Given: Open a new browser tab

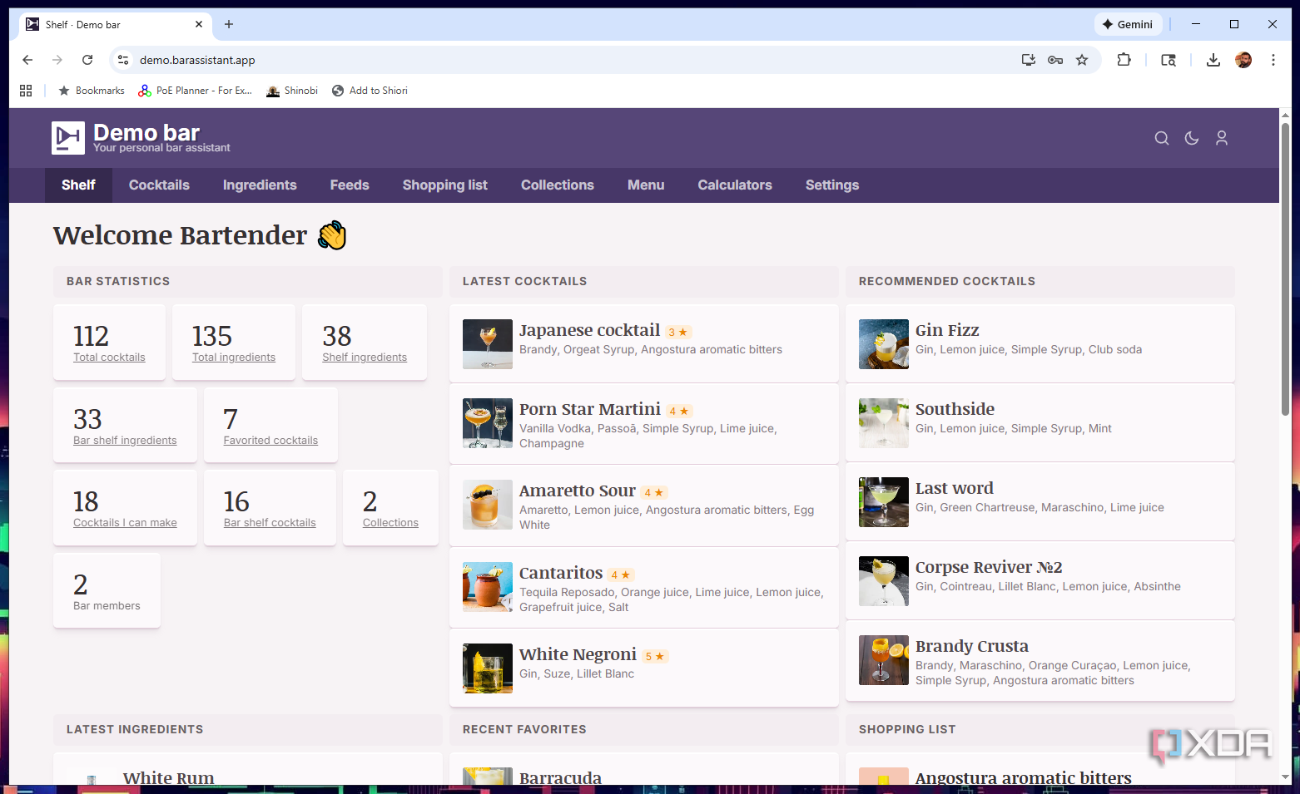Looking at the screenshot, I should click(229, 24).
